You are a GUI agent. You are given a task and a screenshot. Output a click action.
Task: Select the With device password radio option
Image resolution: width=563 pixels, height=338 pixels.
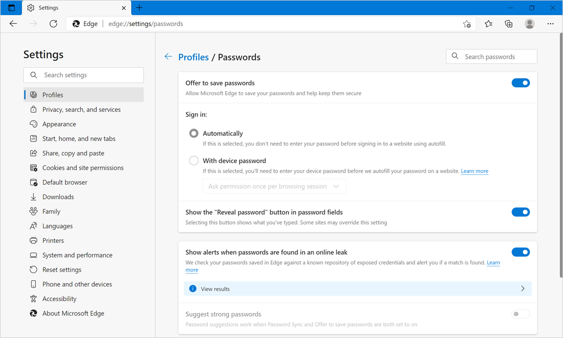pos(194,161)
